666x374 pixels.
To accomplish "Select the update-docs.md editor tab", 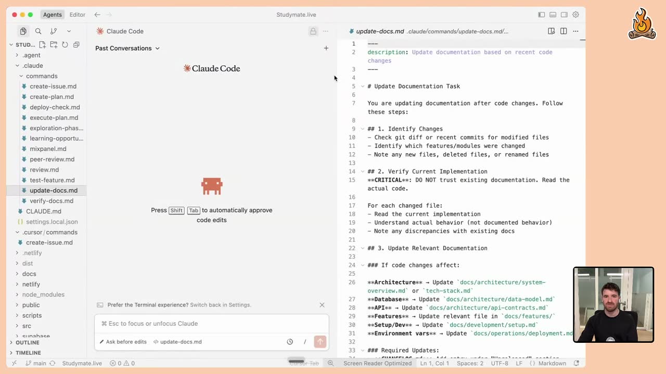I will coord(380,31).
